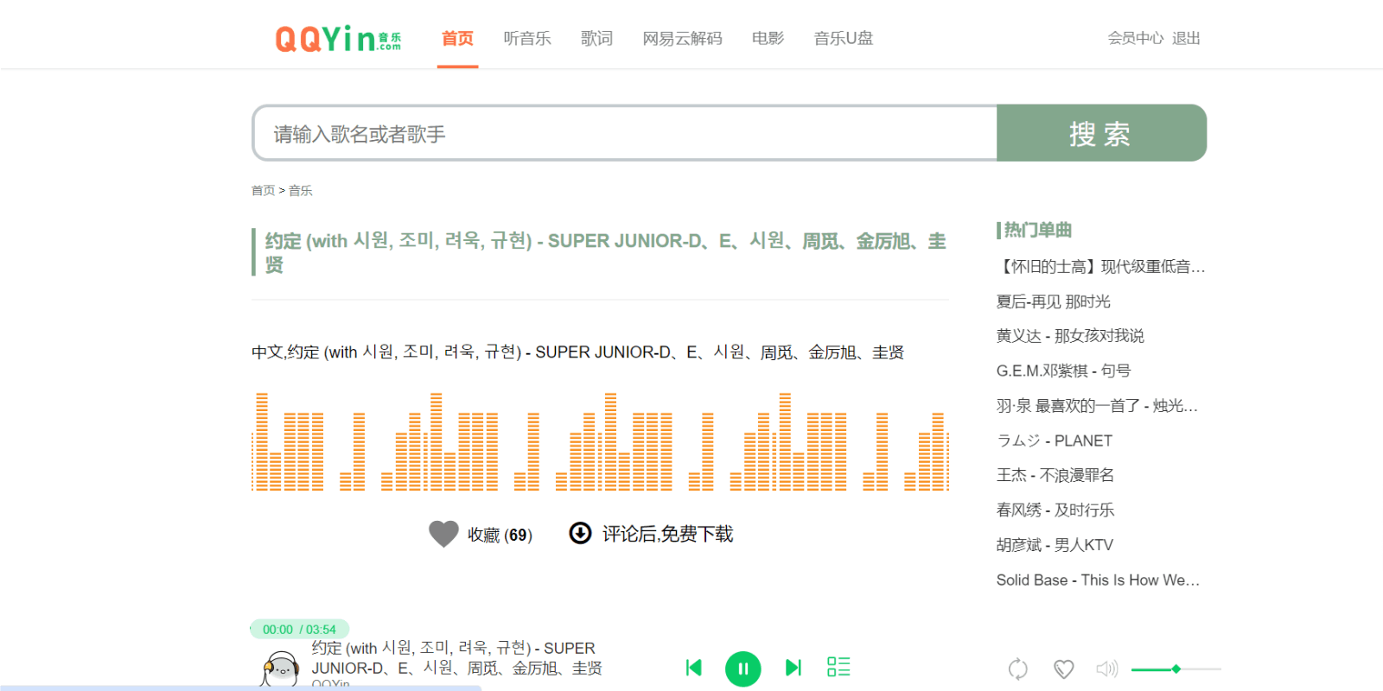Image resolution: width=1383 pixels, height=691 pixels.
Task: Open the playlist queue icon
Action: click(838, 667)
